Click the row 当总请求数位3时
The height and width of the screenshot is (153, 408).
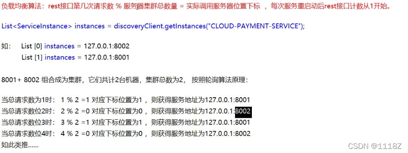pyautogui.click(x=126, y=122)
